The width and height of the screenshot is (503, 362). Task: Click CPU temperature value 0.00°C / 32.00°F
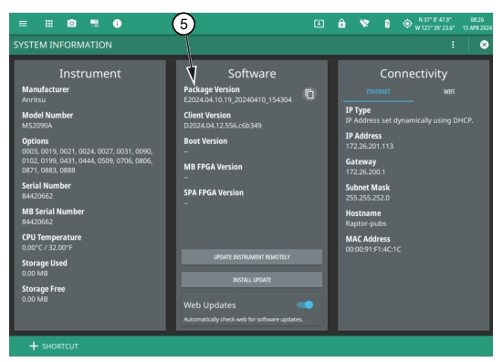tap(47, 247)
